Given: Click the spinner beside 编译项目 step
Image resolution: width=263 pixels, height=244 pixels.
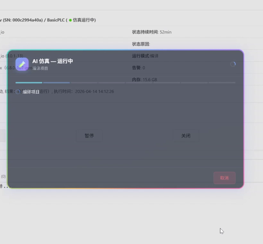Looking at the screenshot, I should pos(18,92).
